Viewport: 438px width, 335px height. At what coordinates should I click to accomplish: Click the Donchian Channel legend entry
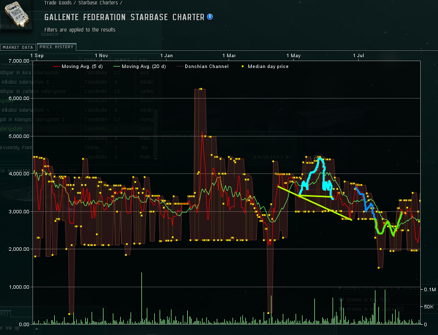pos(202,67)
